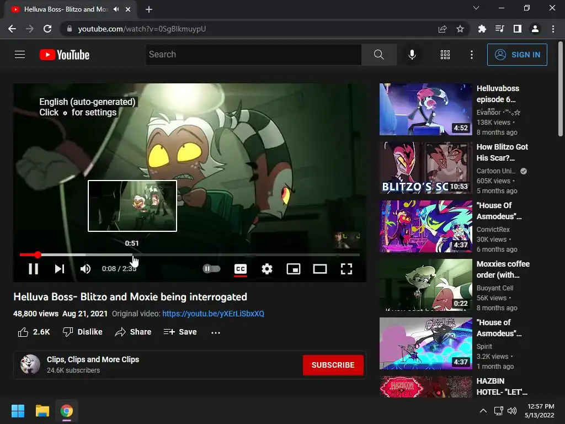
Task: Toggle the autoplay switch
Action: (211, 269)
